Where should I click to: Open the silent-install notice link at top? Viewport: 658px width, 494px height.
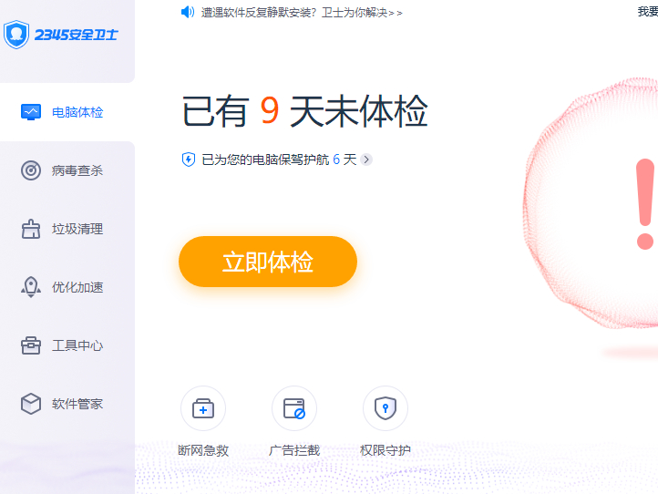[302, 13]
